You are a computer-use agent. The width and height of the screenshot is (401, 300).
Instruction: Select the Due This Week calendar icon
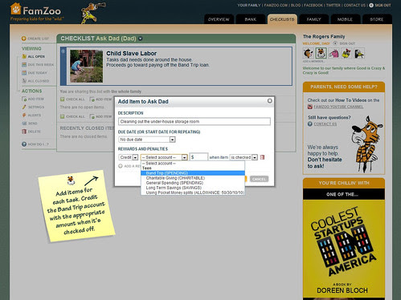(x=24, y=64)
